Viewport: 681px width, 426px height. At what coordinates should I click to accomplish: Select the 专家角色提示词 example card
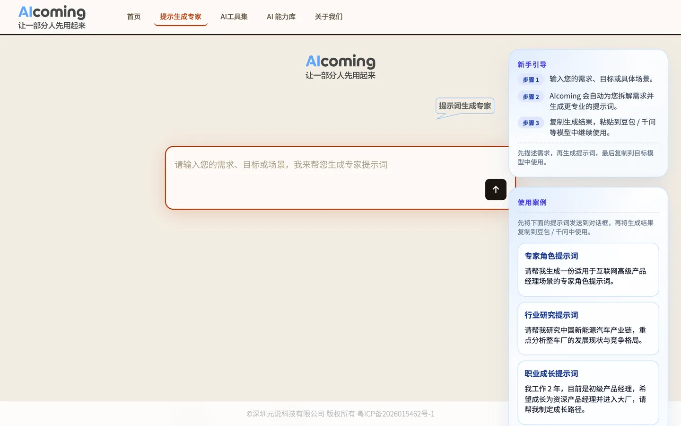click(588, 270)
